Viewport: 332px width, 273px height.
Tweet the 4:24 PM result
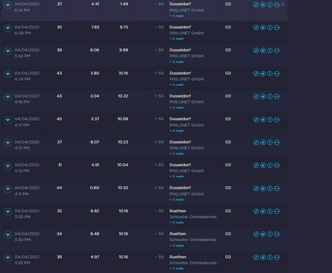263,74
